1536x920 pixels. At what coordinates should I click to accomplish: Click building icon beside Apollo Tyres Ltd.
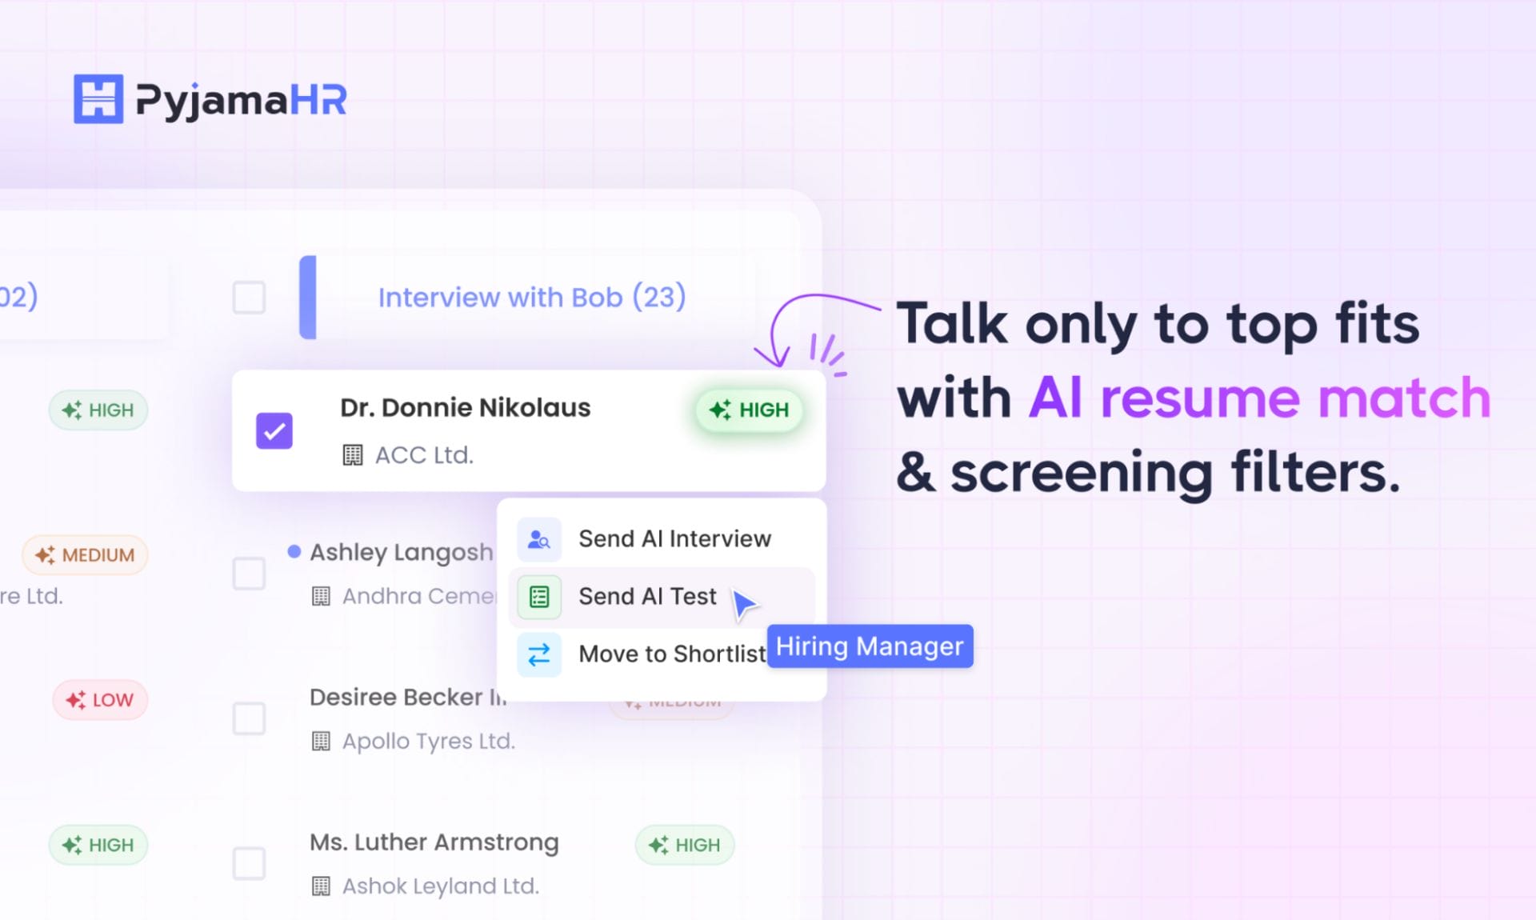pos(321,742)
